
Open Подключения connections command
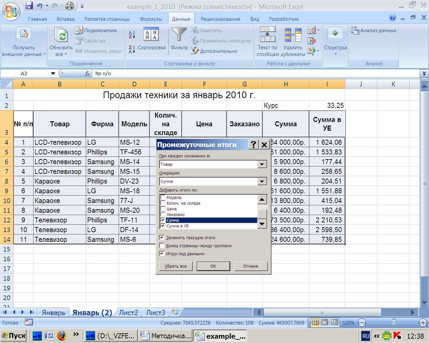pos(96,30)
